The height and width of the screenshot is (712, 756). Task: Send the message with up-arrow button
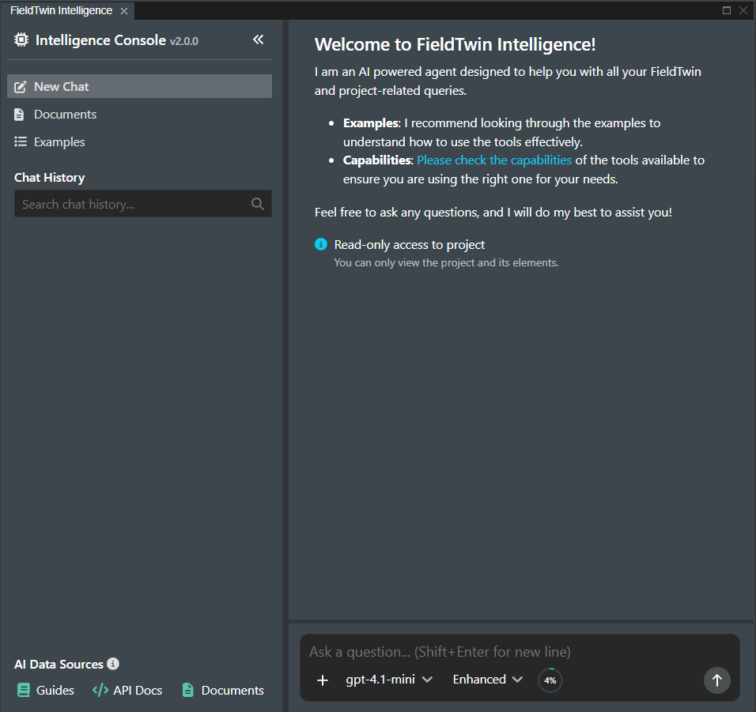coord(717,680)
